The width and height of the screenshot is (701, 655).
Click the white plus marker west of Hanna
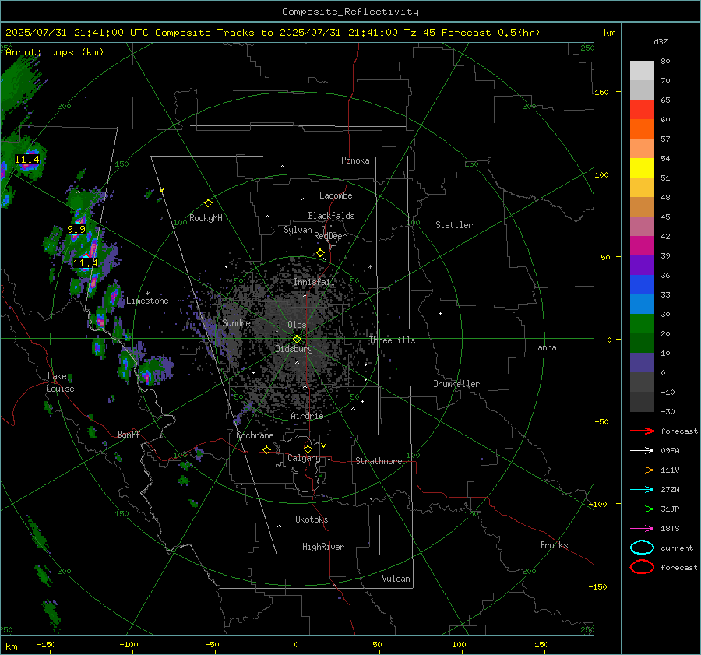point(440,313)
